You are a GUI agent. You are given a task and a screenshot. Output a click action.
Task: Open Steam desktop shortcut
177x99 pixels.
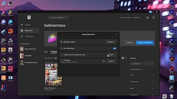(3, 32)
